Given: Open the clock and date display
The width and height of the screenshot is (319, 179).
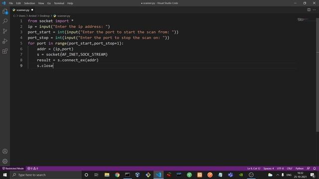Looking at the screenshot, I should click(x=300, y=175).
